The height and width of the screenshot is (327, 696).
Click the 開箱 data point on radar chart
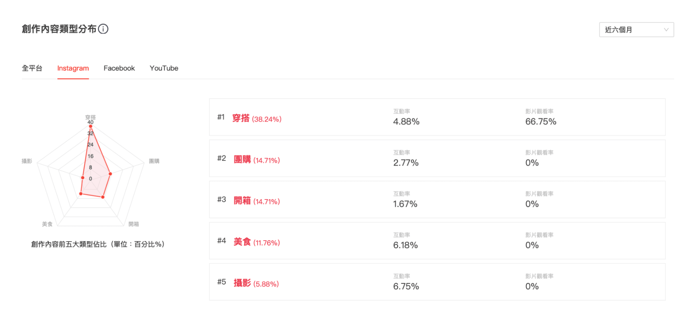[103, 197]
